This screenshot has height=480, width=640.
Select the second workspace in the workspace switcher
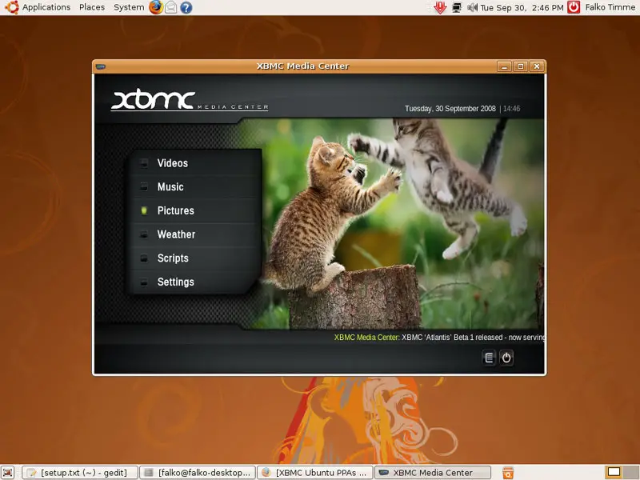630,473
